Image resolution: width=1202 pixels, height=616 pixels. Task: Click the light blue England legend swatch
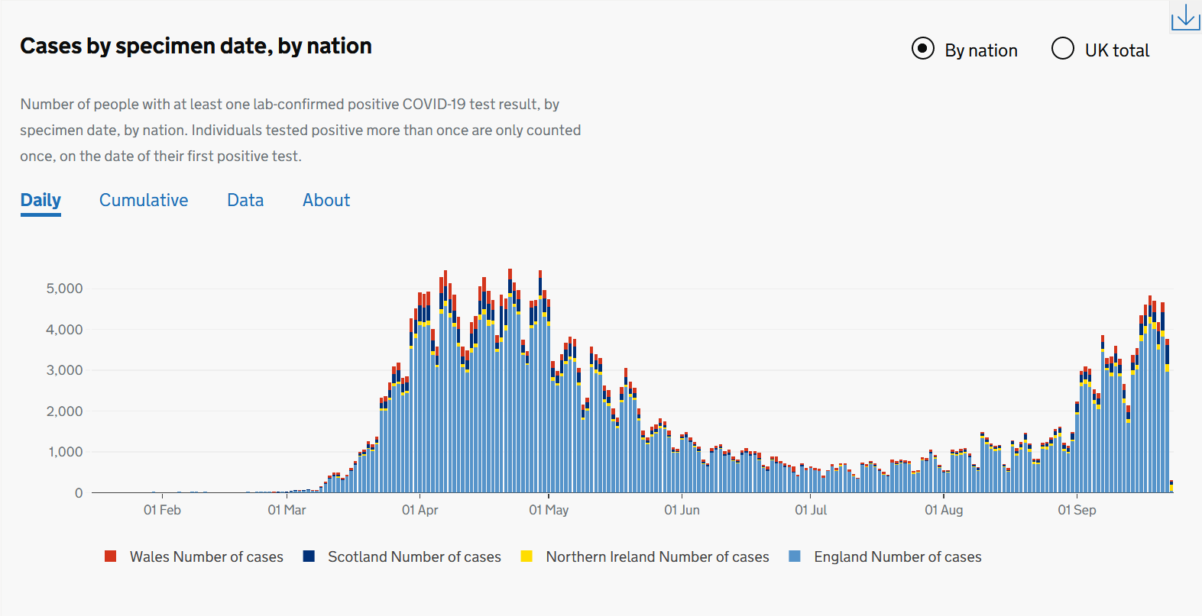pyautogui.click(x=795, y=556)
